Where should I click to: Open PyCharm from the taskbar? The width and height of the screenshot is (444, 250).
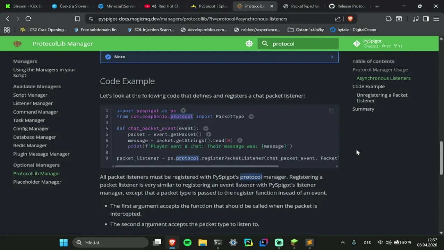click(248, 243)
